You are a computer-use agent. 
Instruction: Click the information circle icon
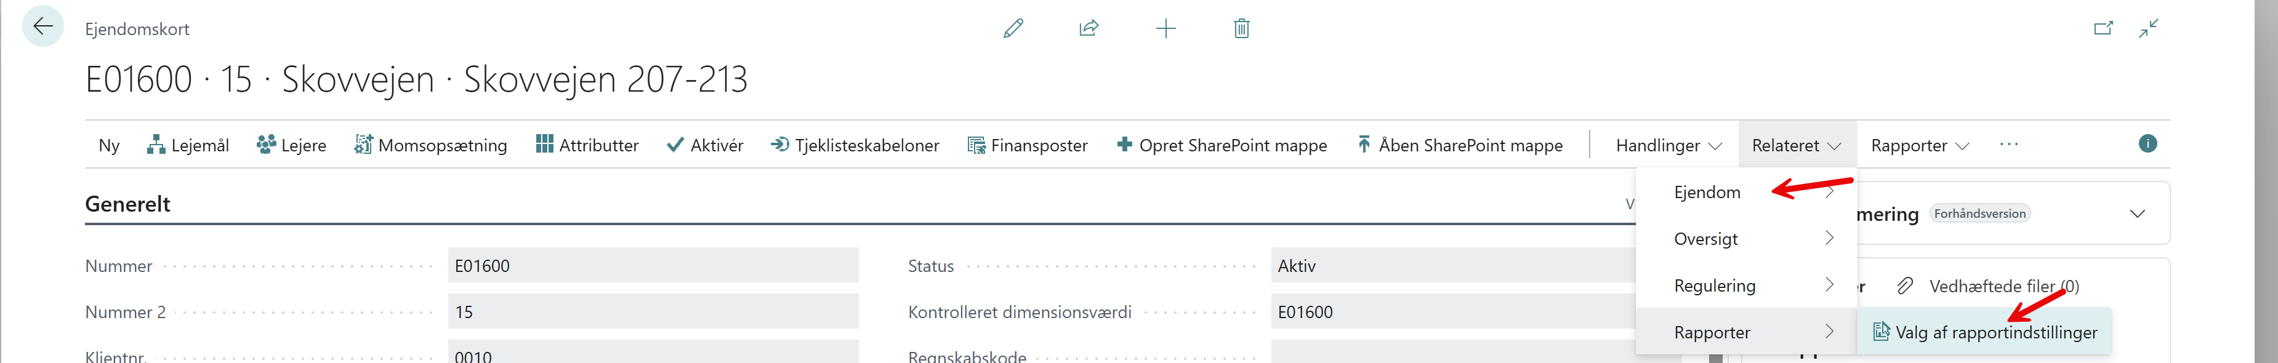(2148, 143)
